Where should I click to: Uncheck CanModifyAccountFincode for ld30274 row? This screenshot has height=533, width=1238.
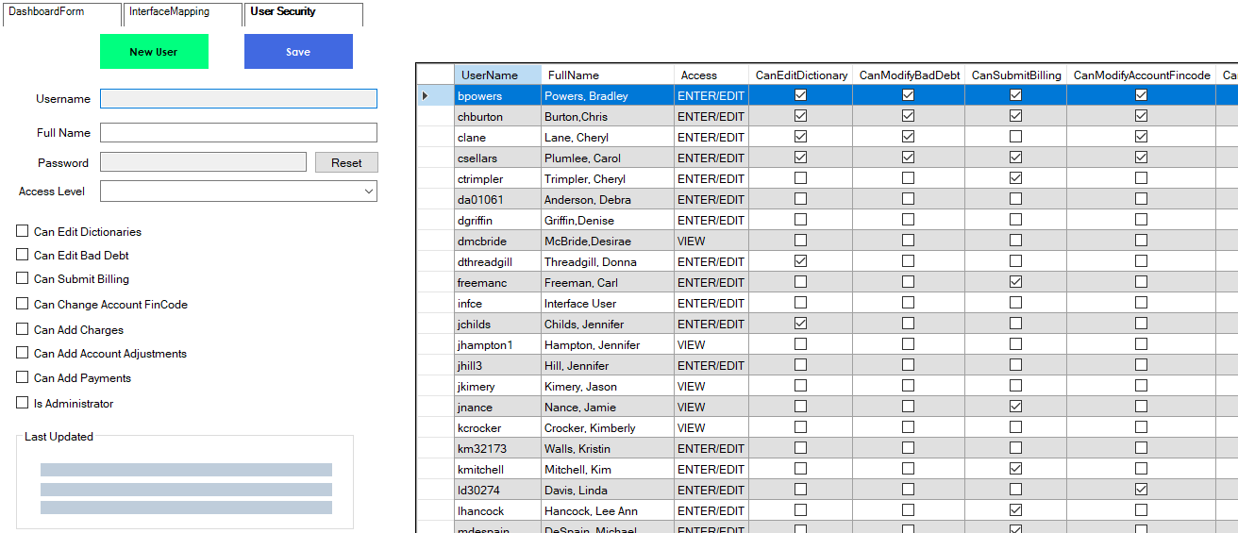(1141, 490)
